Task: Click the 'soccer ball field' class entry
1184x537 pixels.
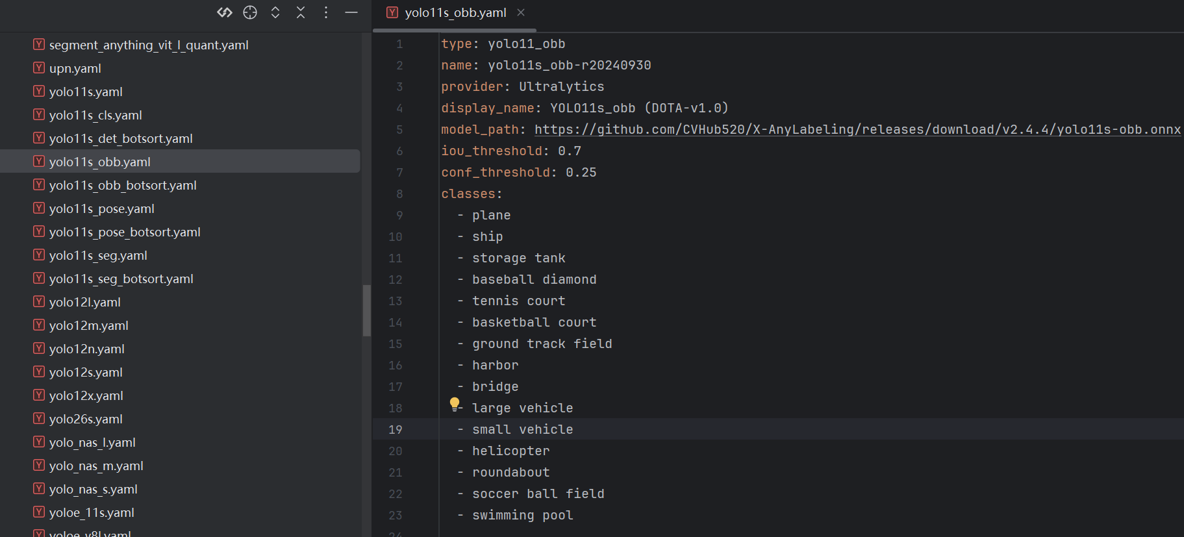Action: point(538,493)
